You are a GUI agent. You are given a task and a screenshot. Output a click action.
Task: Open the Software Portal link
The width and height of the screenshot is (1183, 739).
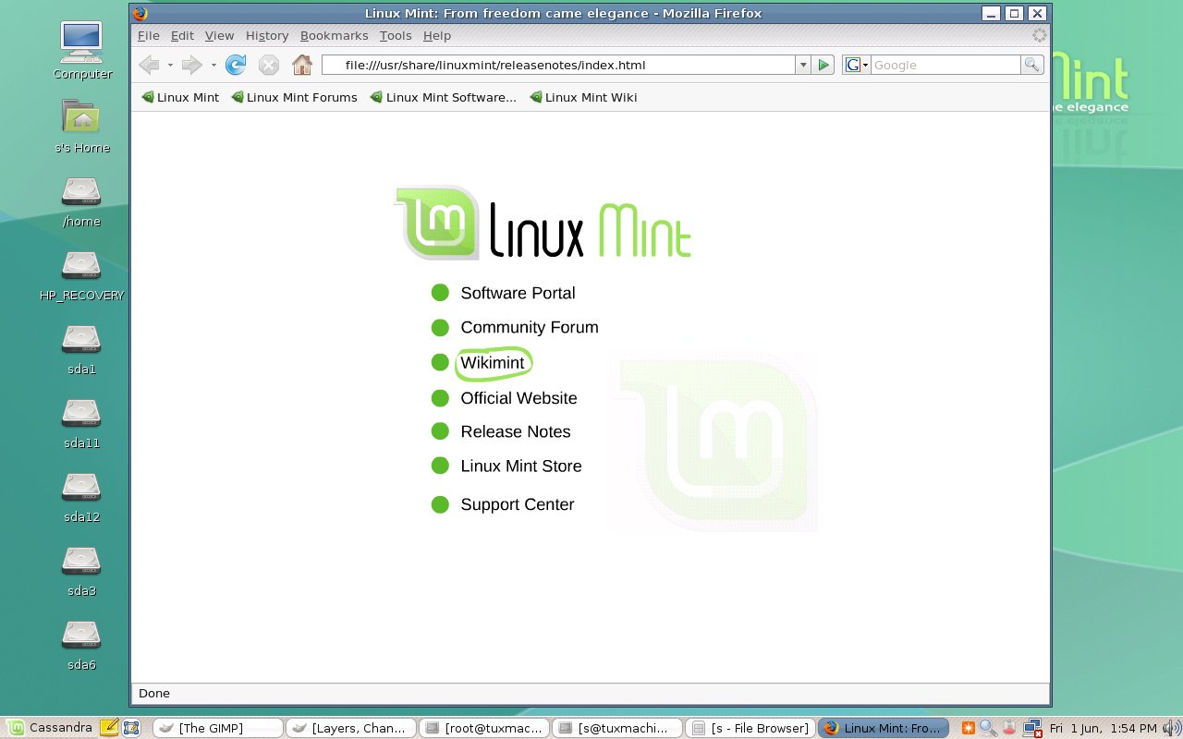(x=518, y=293)
